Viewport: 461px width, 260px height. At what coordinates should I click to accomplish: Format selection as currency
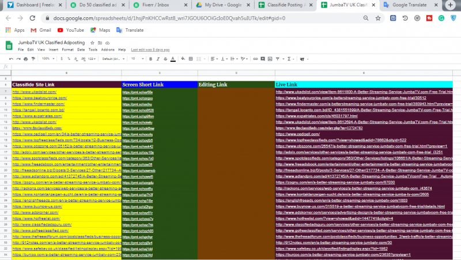62,59
